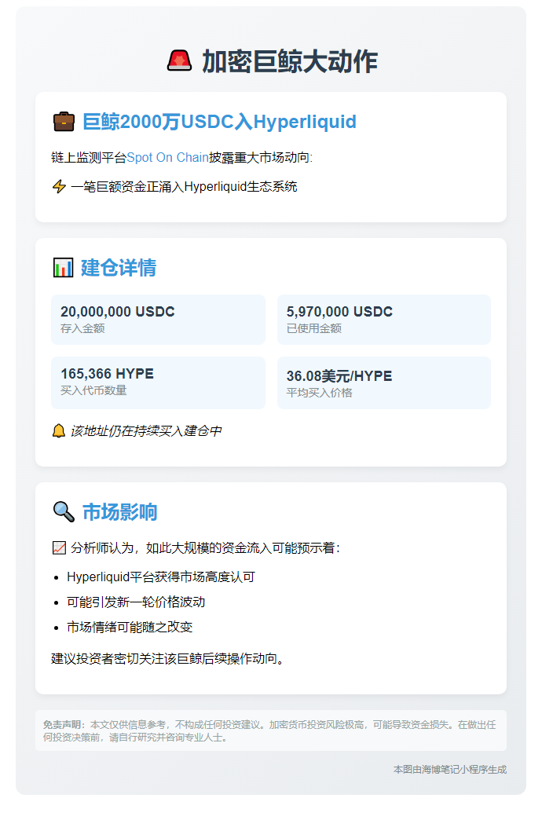Select the 165,366 HYPE value

point(108,374)
